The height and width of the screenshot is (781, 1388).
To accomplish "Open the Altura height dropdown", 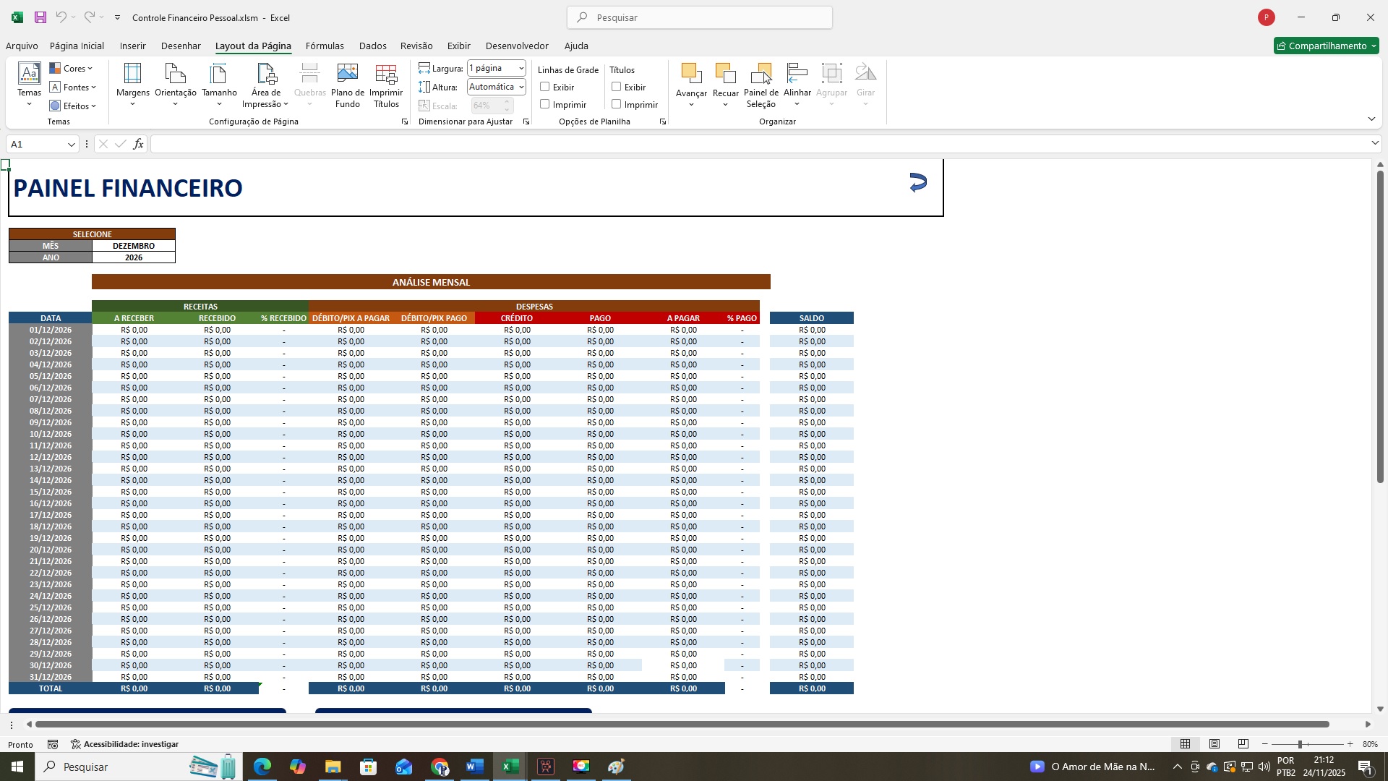I will (520, 87).
